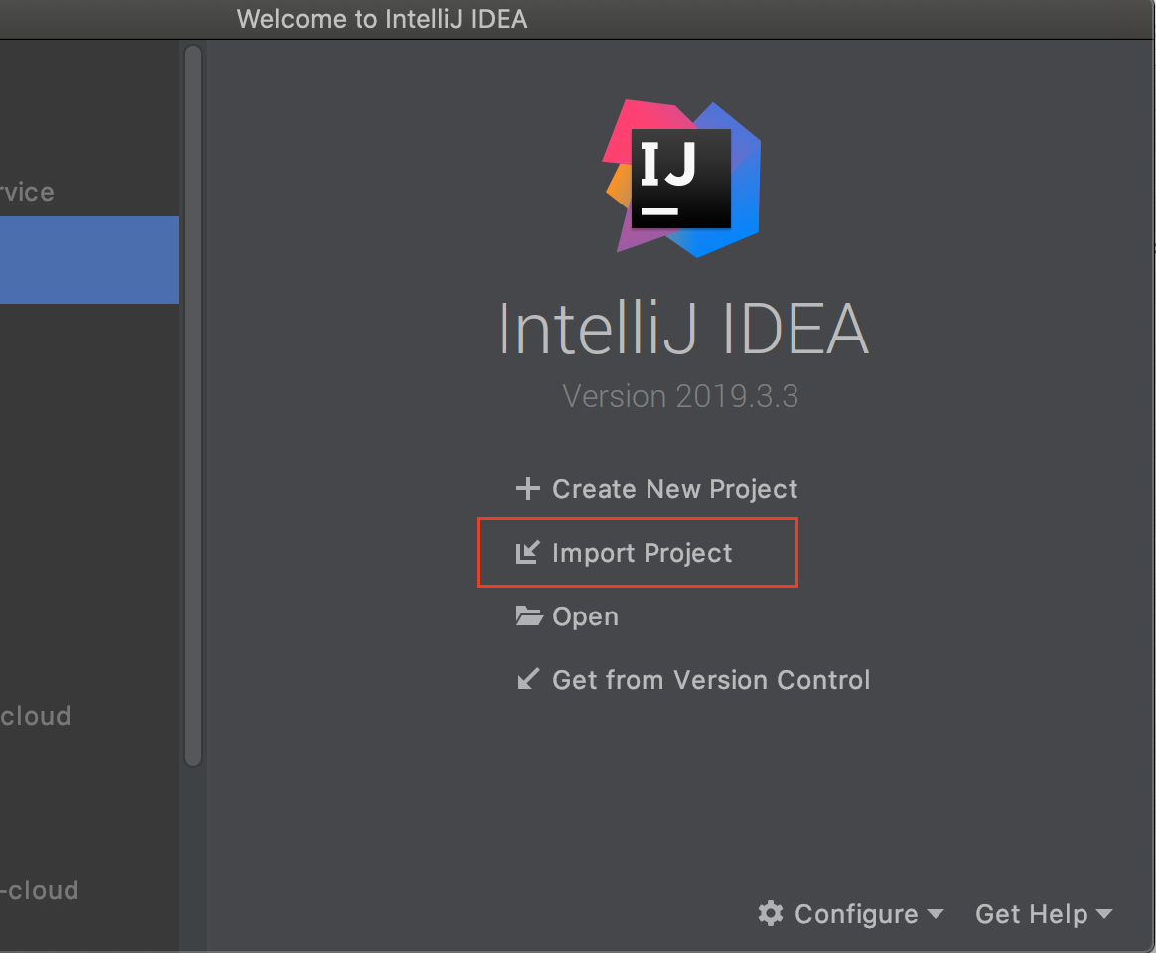Open the Get Help menu label

pos(1032,914)
